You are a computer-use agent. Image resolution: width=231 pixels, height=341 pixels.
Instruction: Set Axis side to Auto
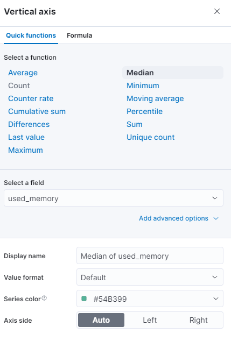click(101, 320)
